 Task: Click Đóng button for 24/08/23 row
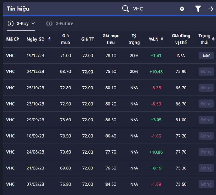point(206,152)
